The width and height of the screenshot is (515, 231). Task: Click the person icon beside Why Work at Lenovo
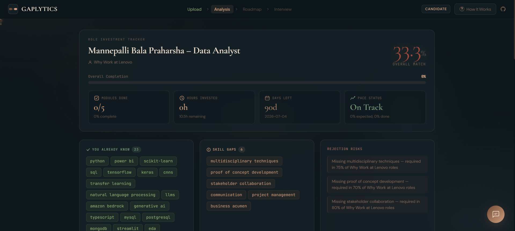coord(90,62)
